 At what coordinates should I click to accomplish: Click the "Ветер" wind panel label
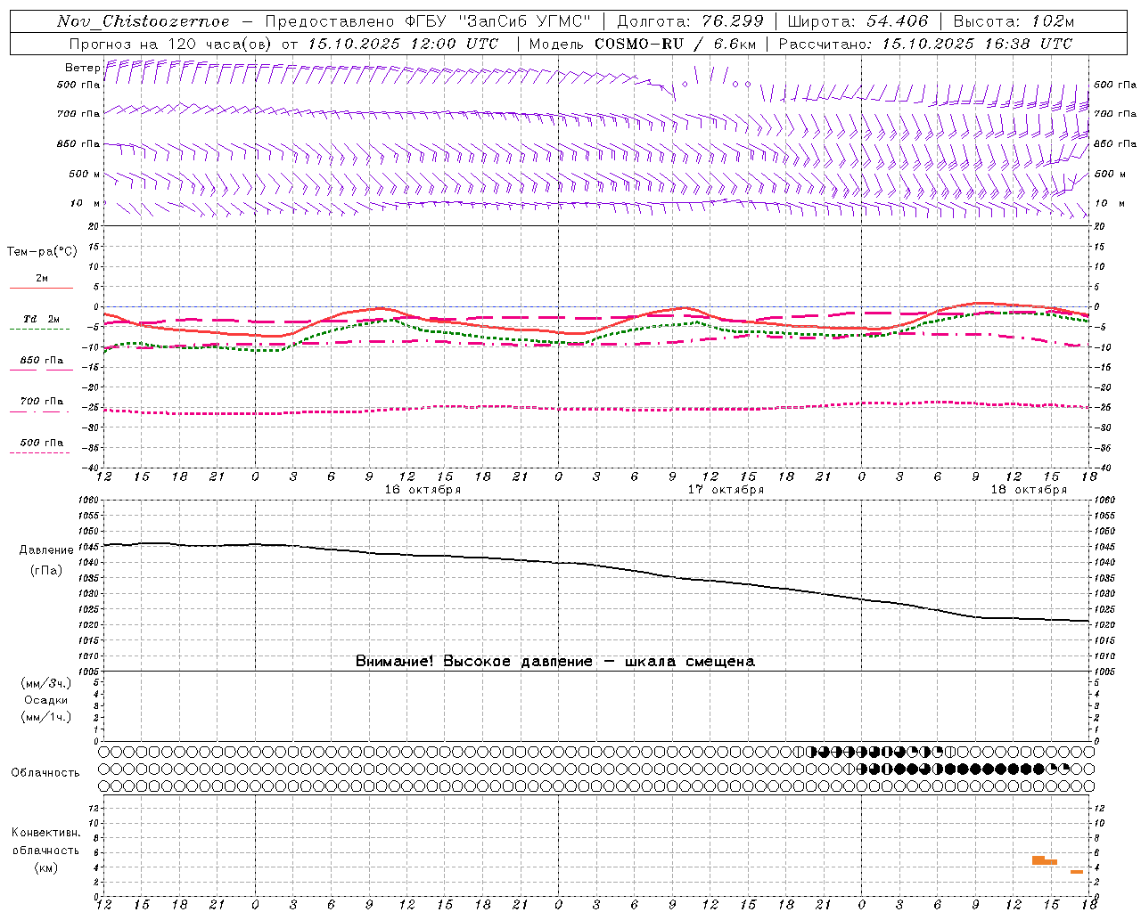click(82, 68)
